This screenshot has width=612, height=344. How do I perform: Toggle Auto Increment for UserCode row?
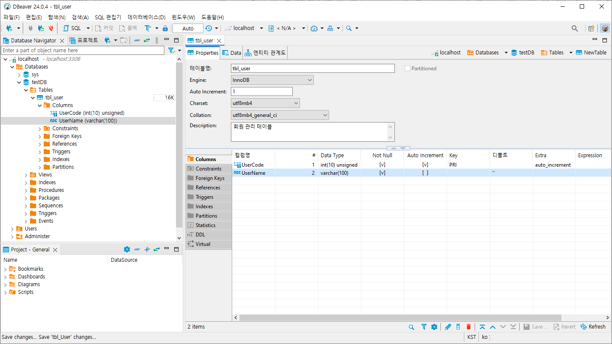[x=425, y=165]
